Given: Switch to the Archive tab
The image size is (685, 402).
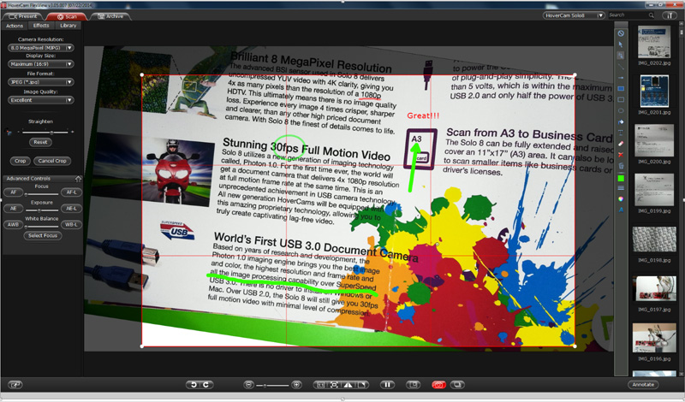Looking at the screenshot, I should [x=110, y=16].
